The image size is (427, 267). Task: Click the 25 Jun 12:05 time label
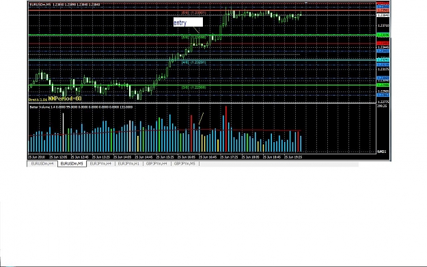59,157
